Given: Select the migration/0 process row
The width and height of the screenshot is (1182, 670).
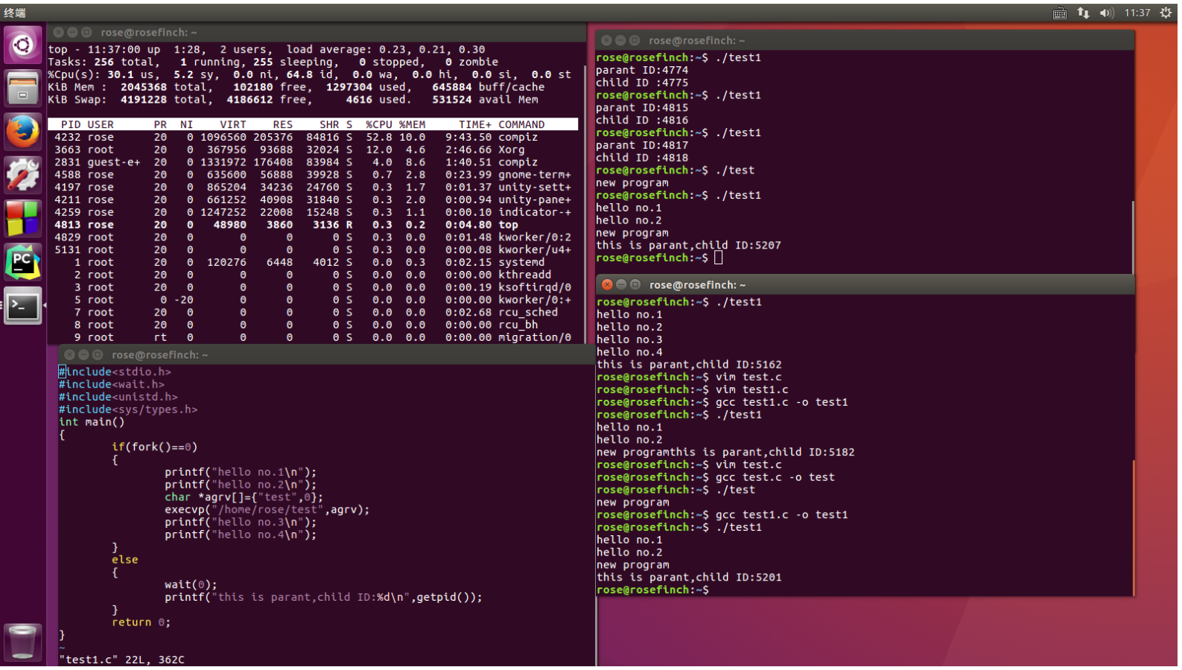Looking at the screenshot, I should [x=313, y=337].
